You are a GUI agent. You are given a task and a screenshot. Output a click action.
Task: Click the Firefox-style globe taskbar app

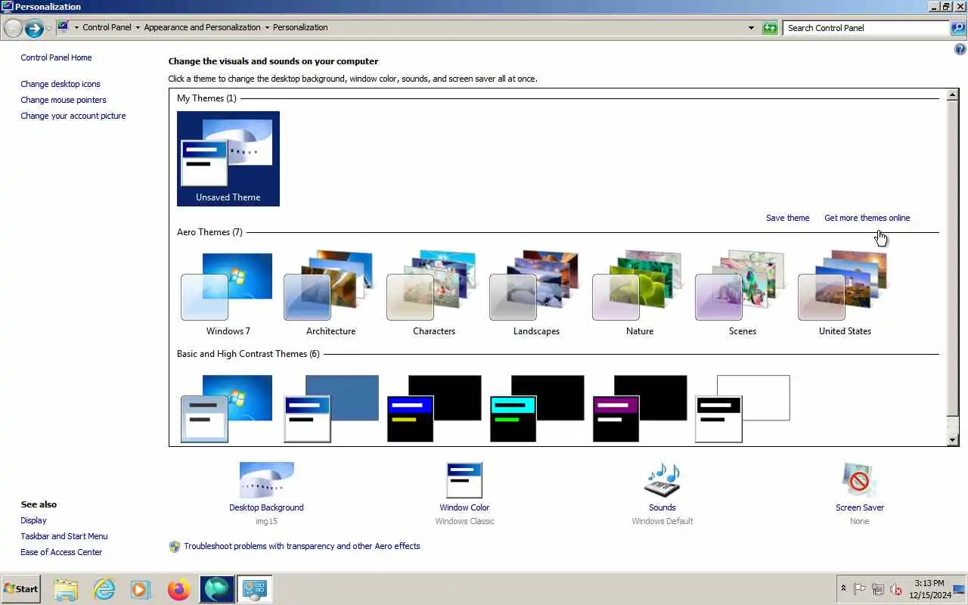pos(216,589)
